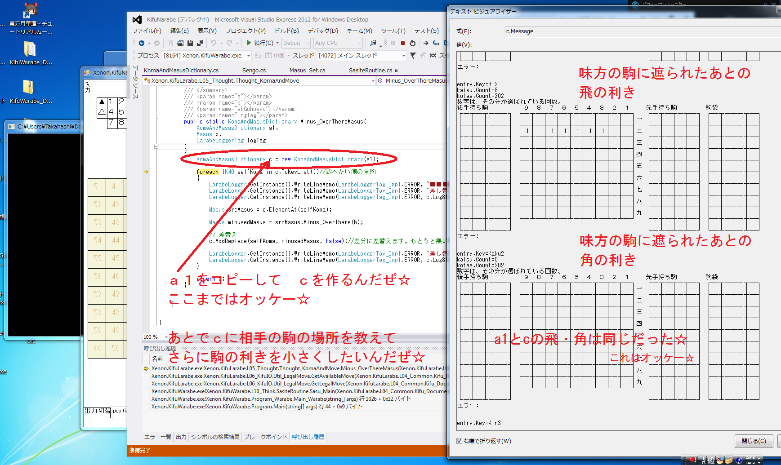Switch to the 出力 bottom tab
781x465 pixels.
(x=181, y=437)
